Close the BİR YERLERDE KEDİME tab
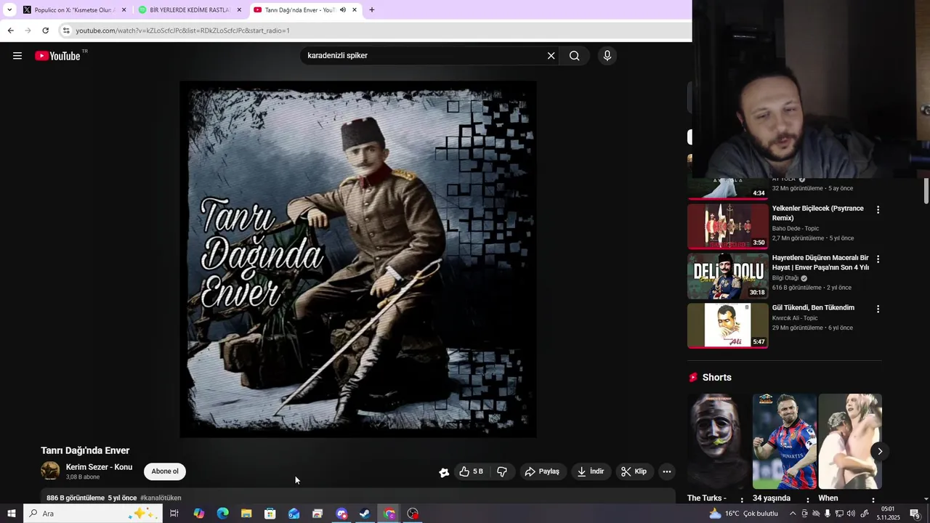Screen dimensions: 930x523 pyautogui.click(x=239, y=10)
